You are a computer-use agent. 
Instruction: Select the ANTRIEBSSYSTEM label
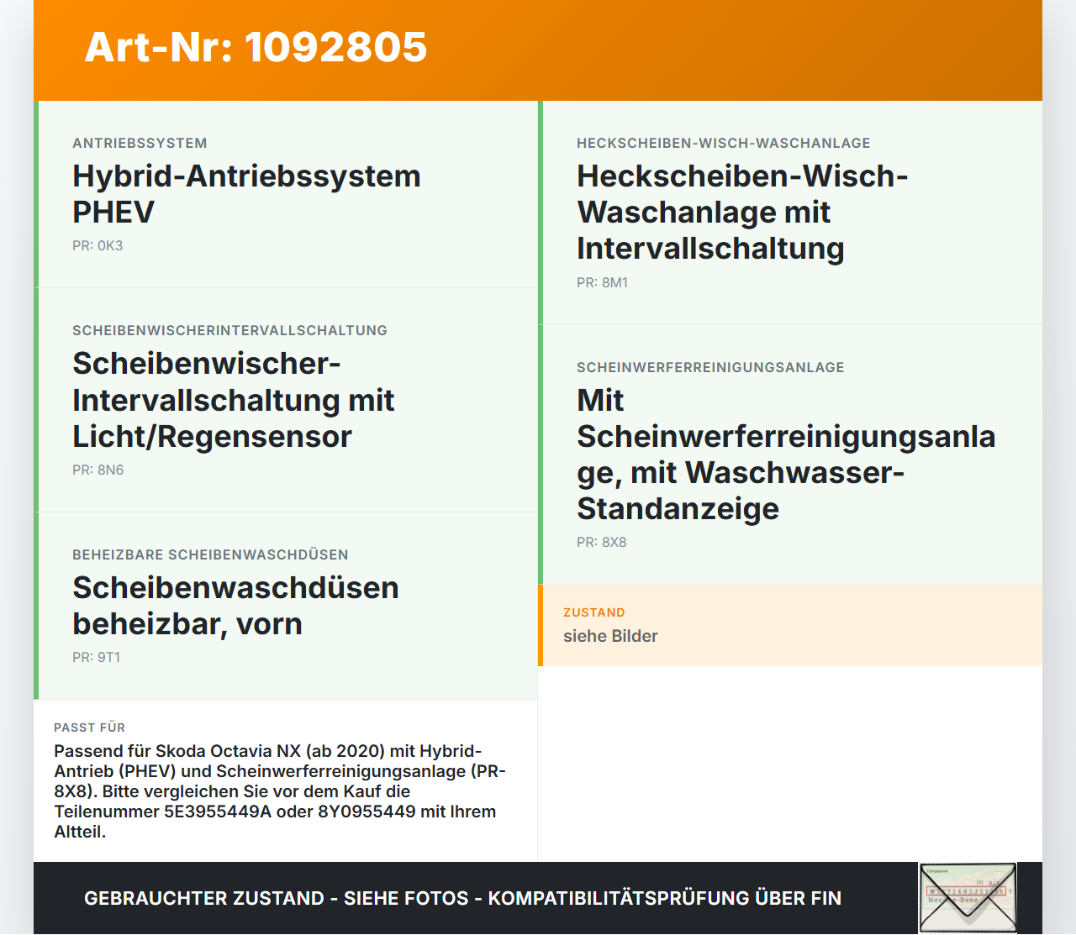point(140,144)
